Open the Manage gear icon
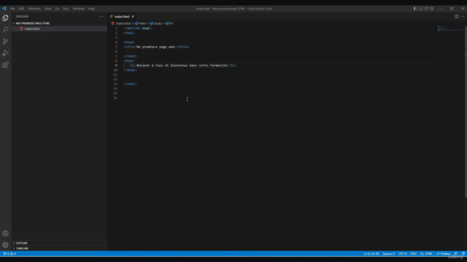 [x=5, y=245]
